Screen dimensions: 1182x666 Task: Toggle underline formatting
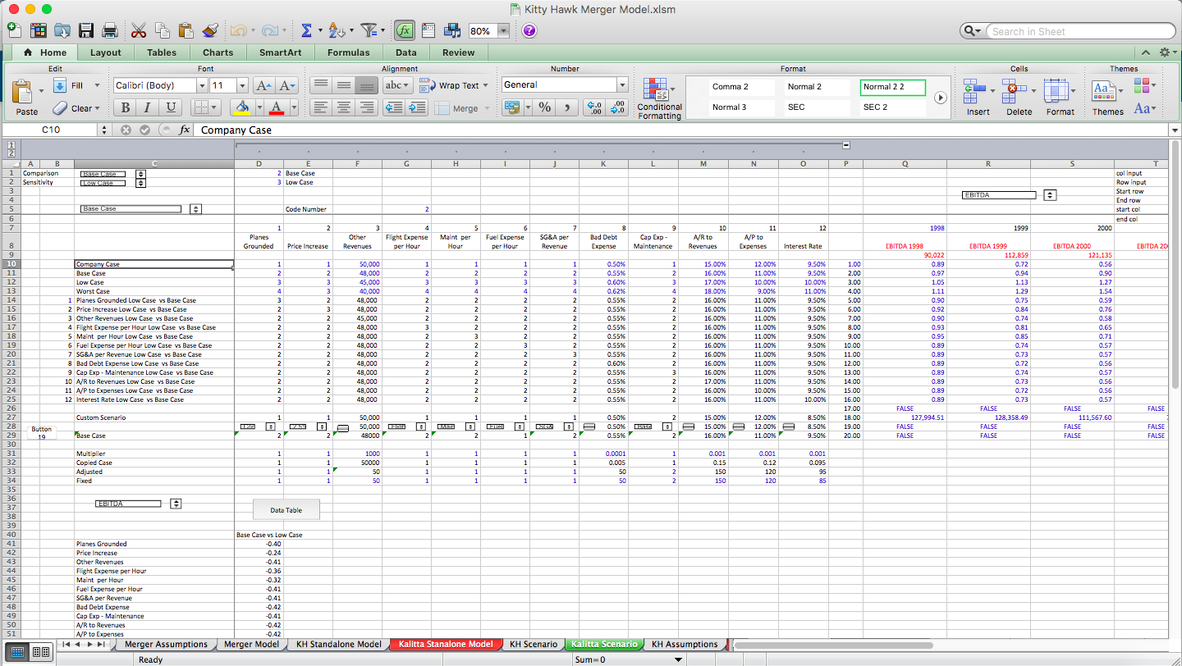[171, 107]
